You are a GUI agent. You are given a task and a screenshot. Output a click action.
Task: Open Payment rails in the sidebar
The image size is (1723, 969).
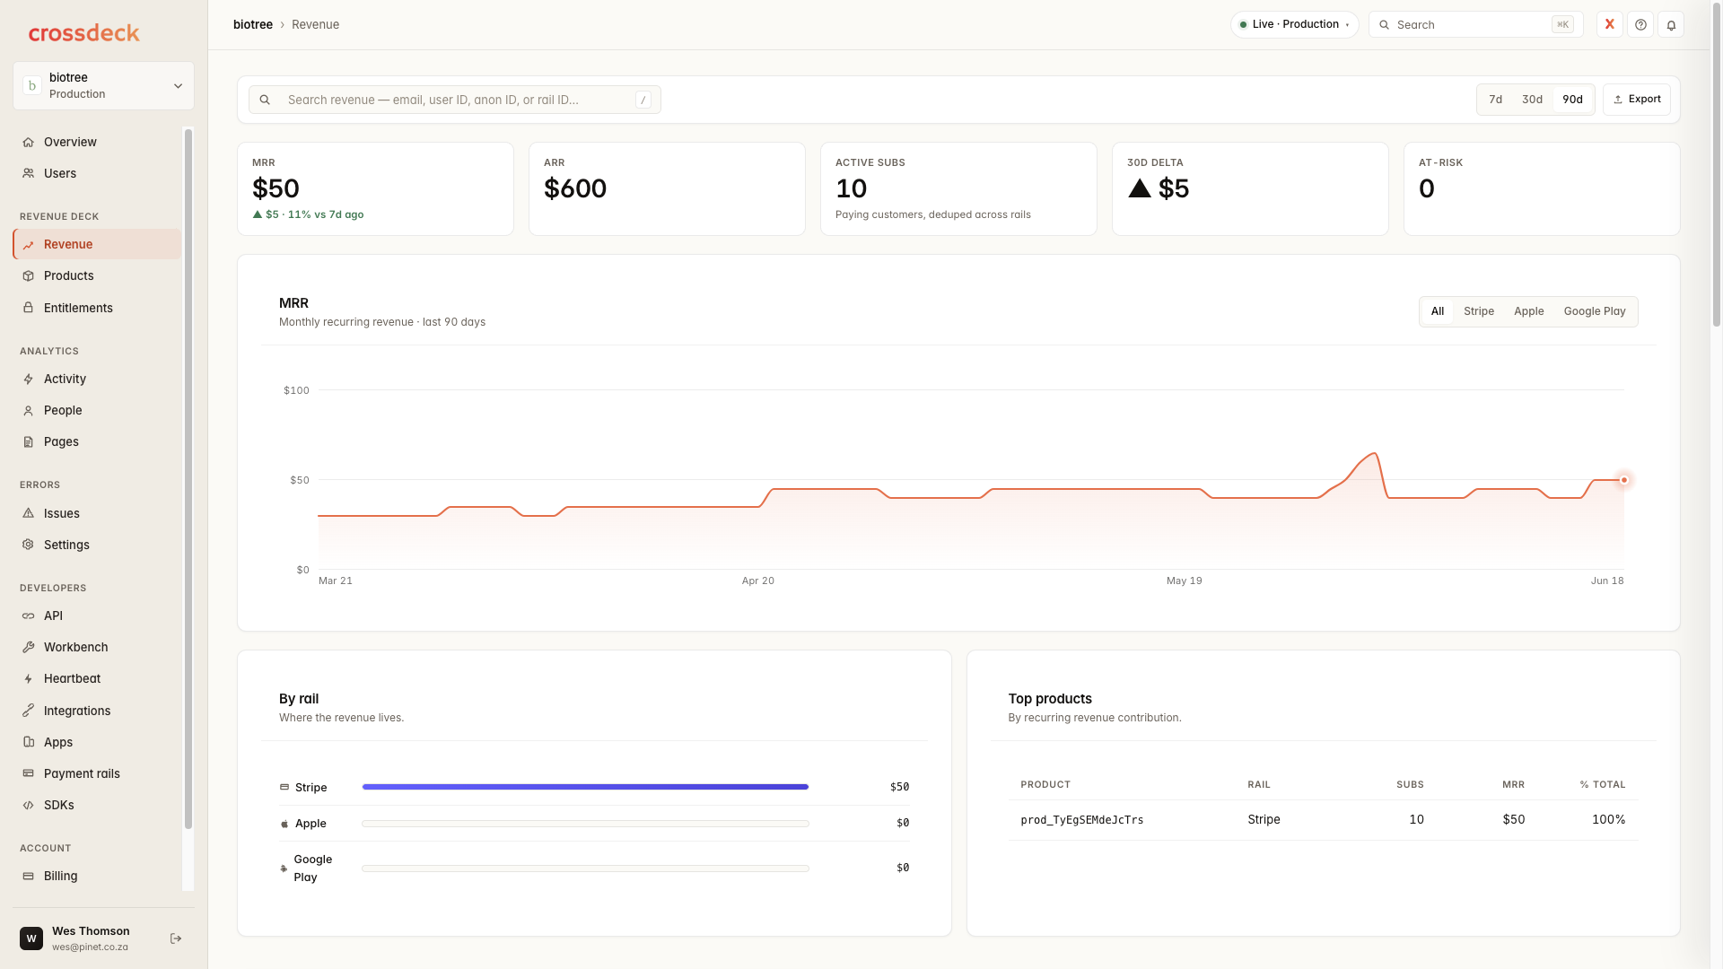coord(97,773)
